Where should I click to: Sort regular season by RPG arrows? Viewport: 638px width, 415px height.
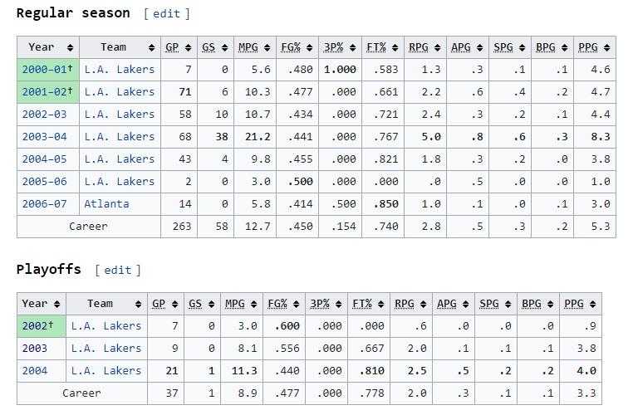pyautogui.click(x=437, y=47)
